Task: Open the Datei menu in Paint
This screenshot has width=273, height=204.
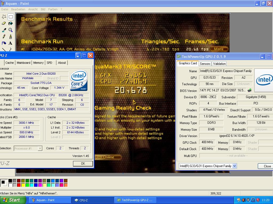Action: point(5,9)
